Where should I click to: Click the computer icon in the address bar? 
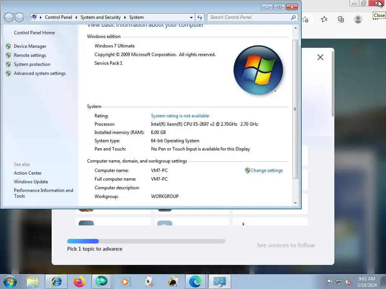(34, 17)
